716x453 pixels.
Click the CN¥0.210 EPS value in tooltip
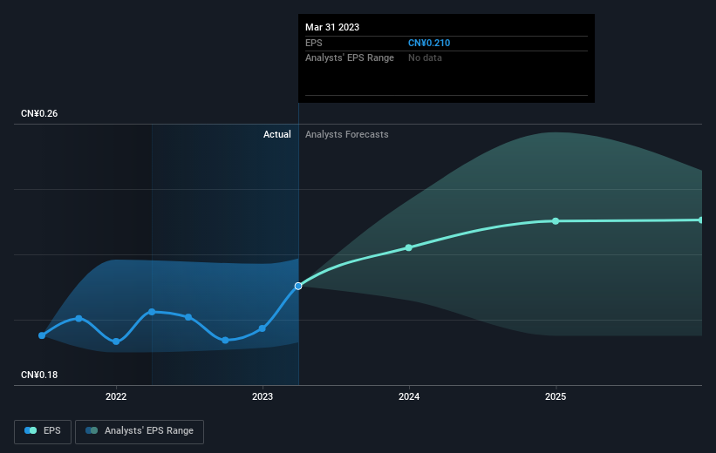429,43
